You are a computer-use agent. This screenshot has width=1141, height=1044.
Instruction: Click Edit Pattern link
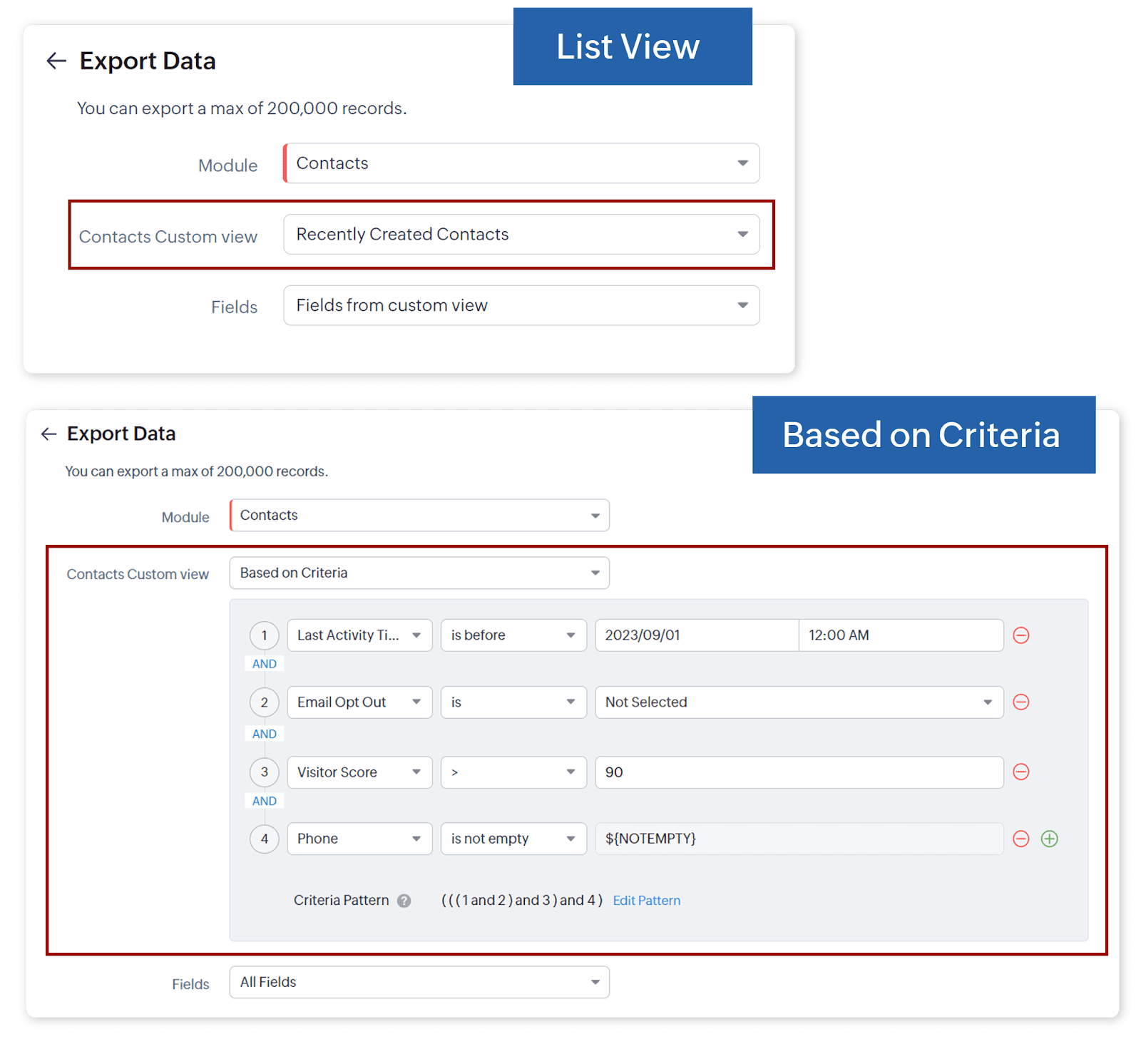647,901
